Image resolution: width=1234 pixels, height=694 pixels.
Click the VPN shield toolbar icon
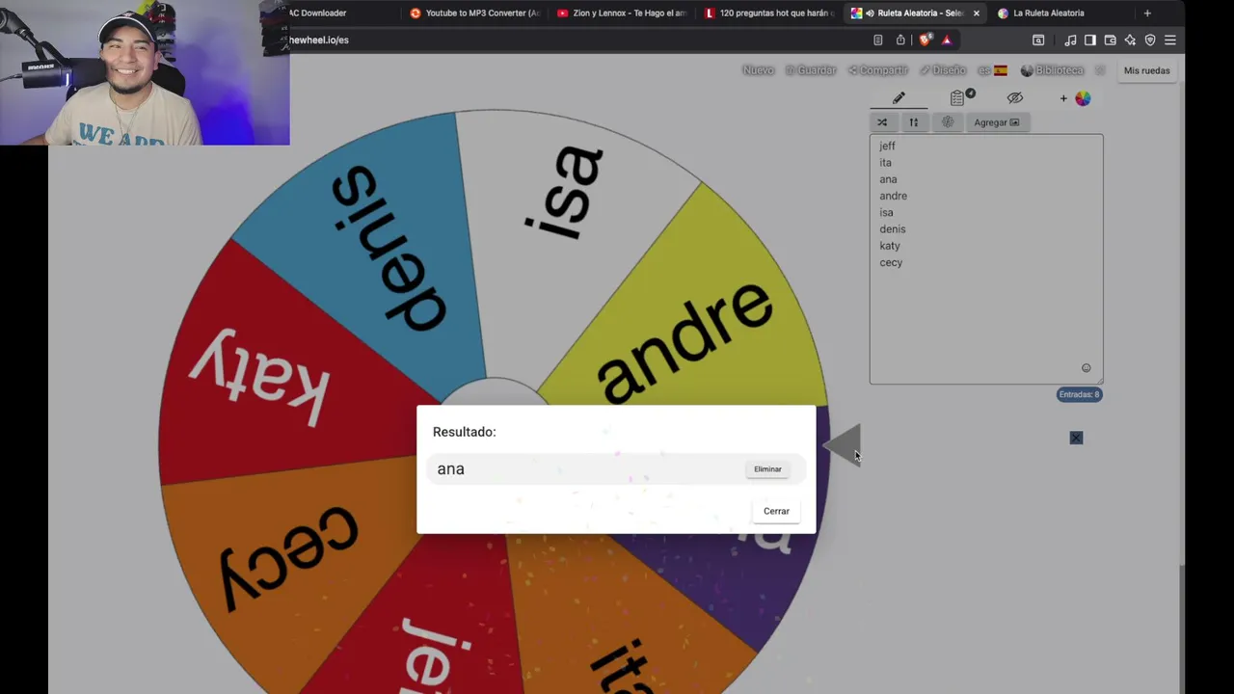click(1150, 40)
